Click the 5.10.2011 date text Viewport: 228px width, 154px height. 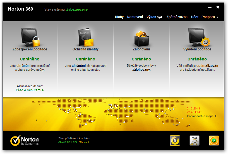tap(193, 108)
